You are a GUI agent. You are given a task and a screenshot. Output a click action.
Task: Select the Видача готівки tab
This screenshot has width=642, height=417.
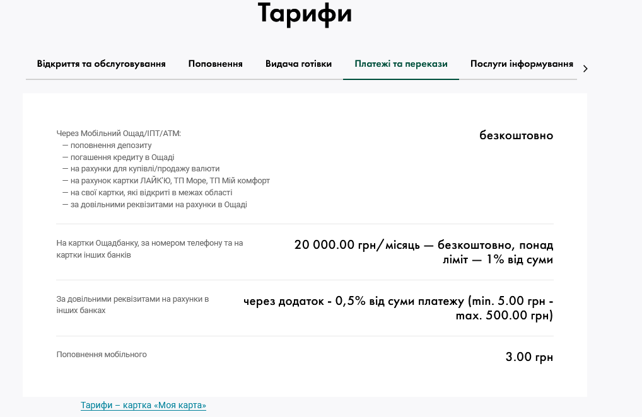[x=298, y=64]
